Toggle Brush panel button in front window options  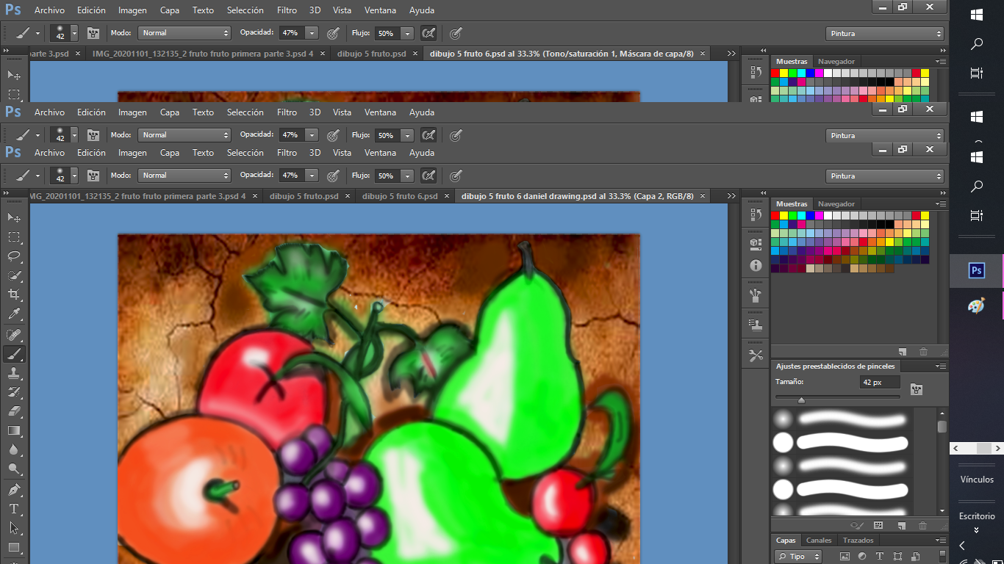pos(93,176)
